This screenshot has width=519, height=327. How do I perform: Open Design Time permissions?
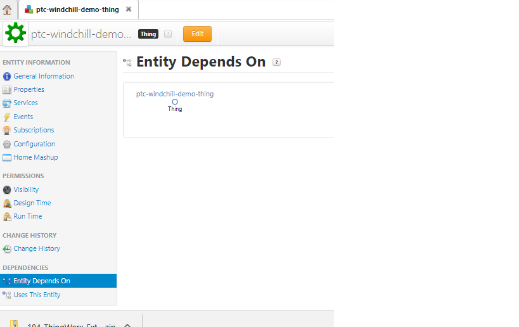(x=32, y=203)
